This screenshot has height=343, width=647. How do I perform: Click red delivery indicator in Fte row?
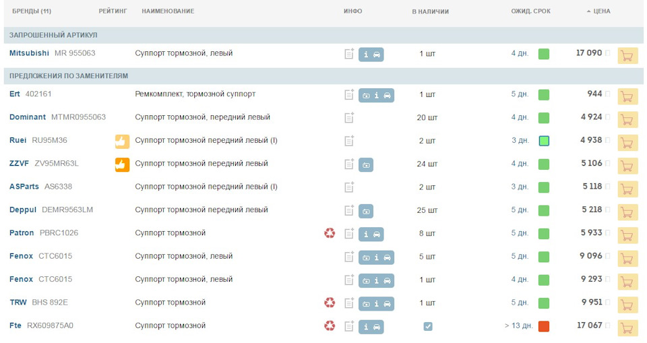tap(544, 326)
